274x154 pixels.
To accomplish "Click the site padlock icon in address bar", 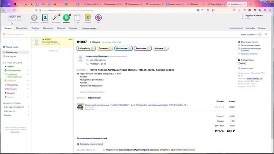I will tap(40, 10).
